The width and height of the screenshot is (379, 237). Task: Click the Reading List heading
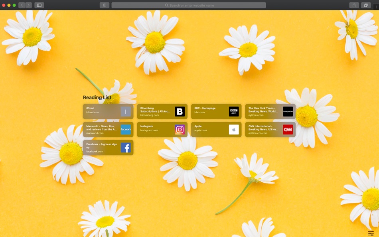97,97
